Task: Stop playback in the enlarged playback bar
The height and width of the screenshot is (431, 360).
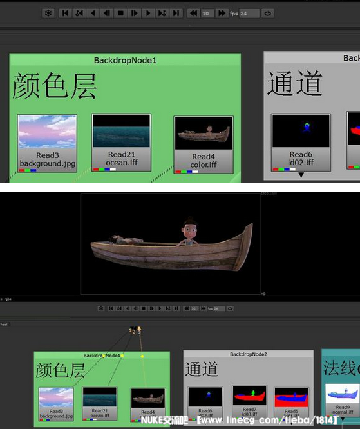Action: (120, 13)
